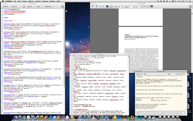Click the Typeset button
The height and width of the screenshot is (121, 193).
(x=5, y=6)
